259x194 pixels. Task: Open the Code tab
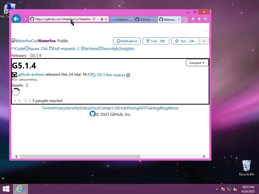coord(18,49)
